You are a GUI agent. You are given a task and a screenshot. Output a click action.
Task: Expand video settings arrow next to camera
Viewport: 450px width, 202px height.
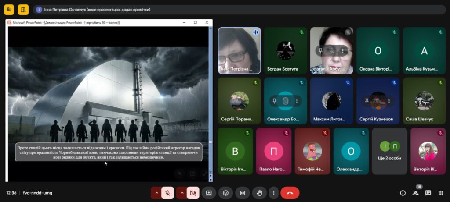(181, 193)
